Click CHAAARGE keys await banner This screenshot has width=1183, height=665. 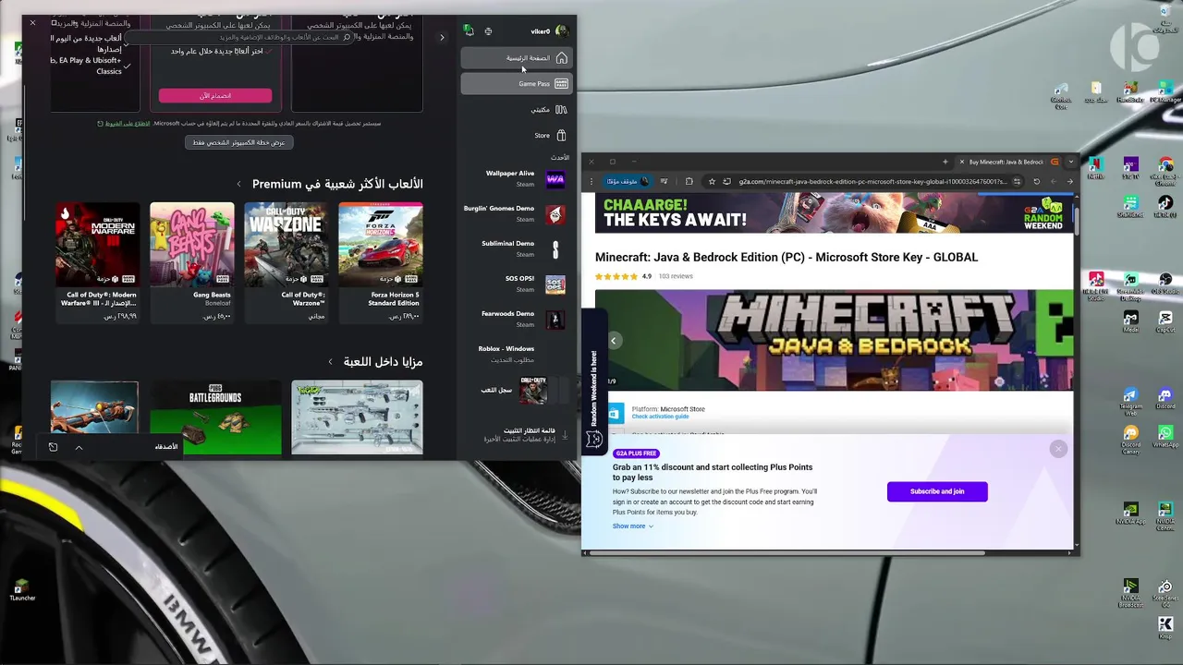pos(835,213)
